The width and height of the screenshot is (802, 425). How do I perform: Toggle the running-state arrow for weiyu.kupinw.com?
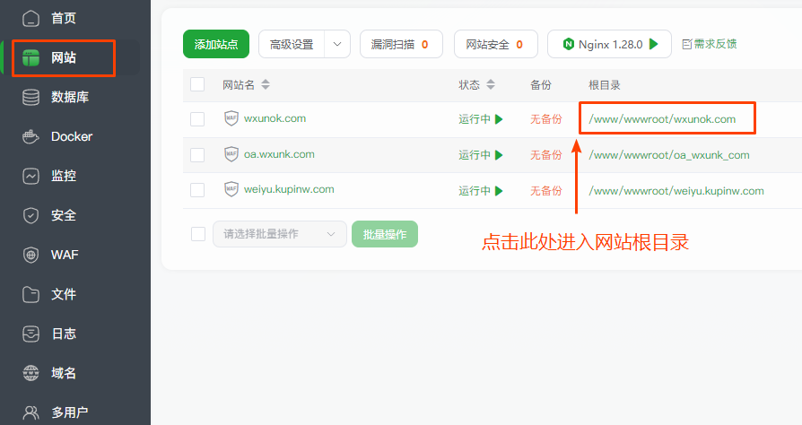click(x=499, y=191)
